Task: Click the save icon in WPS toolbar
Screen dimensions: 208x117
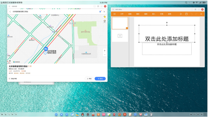Action: coord(186,14)
